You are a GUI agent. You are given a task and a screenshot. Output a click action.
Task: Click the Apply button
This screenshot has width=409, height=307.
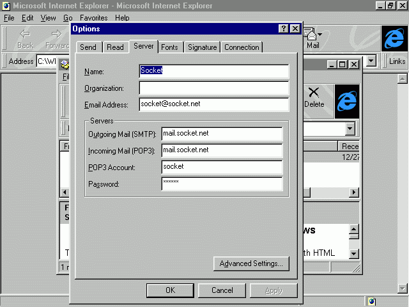coord(274,290)
